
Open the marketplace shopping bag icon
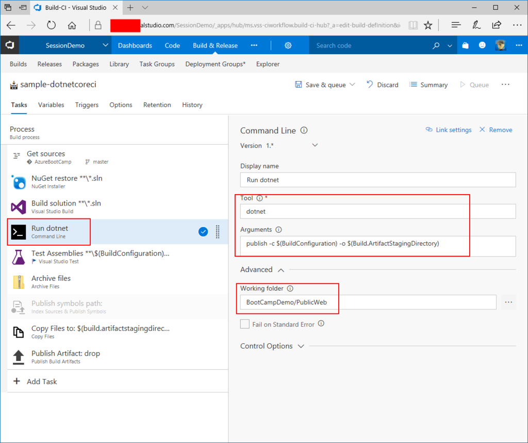(x=465, y=45)
